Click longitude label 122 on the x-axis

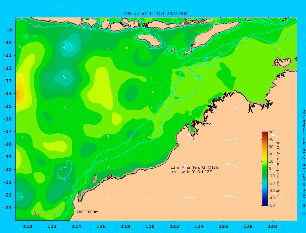pos(174,226)
